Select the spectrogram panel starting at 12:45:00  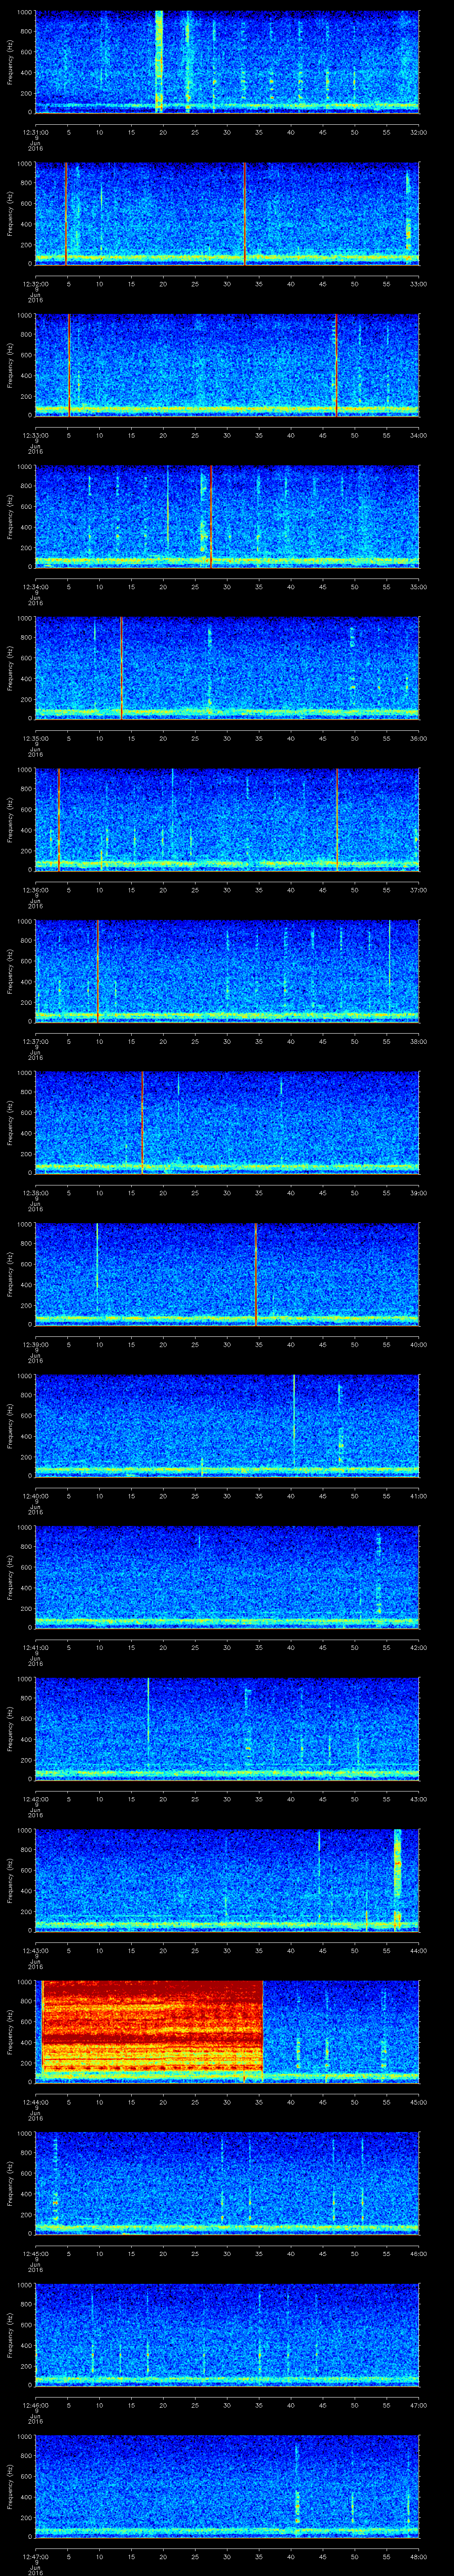tap(227, 2182)
